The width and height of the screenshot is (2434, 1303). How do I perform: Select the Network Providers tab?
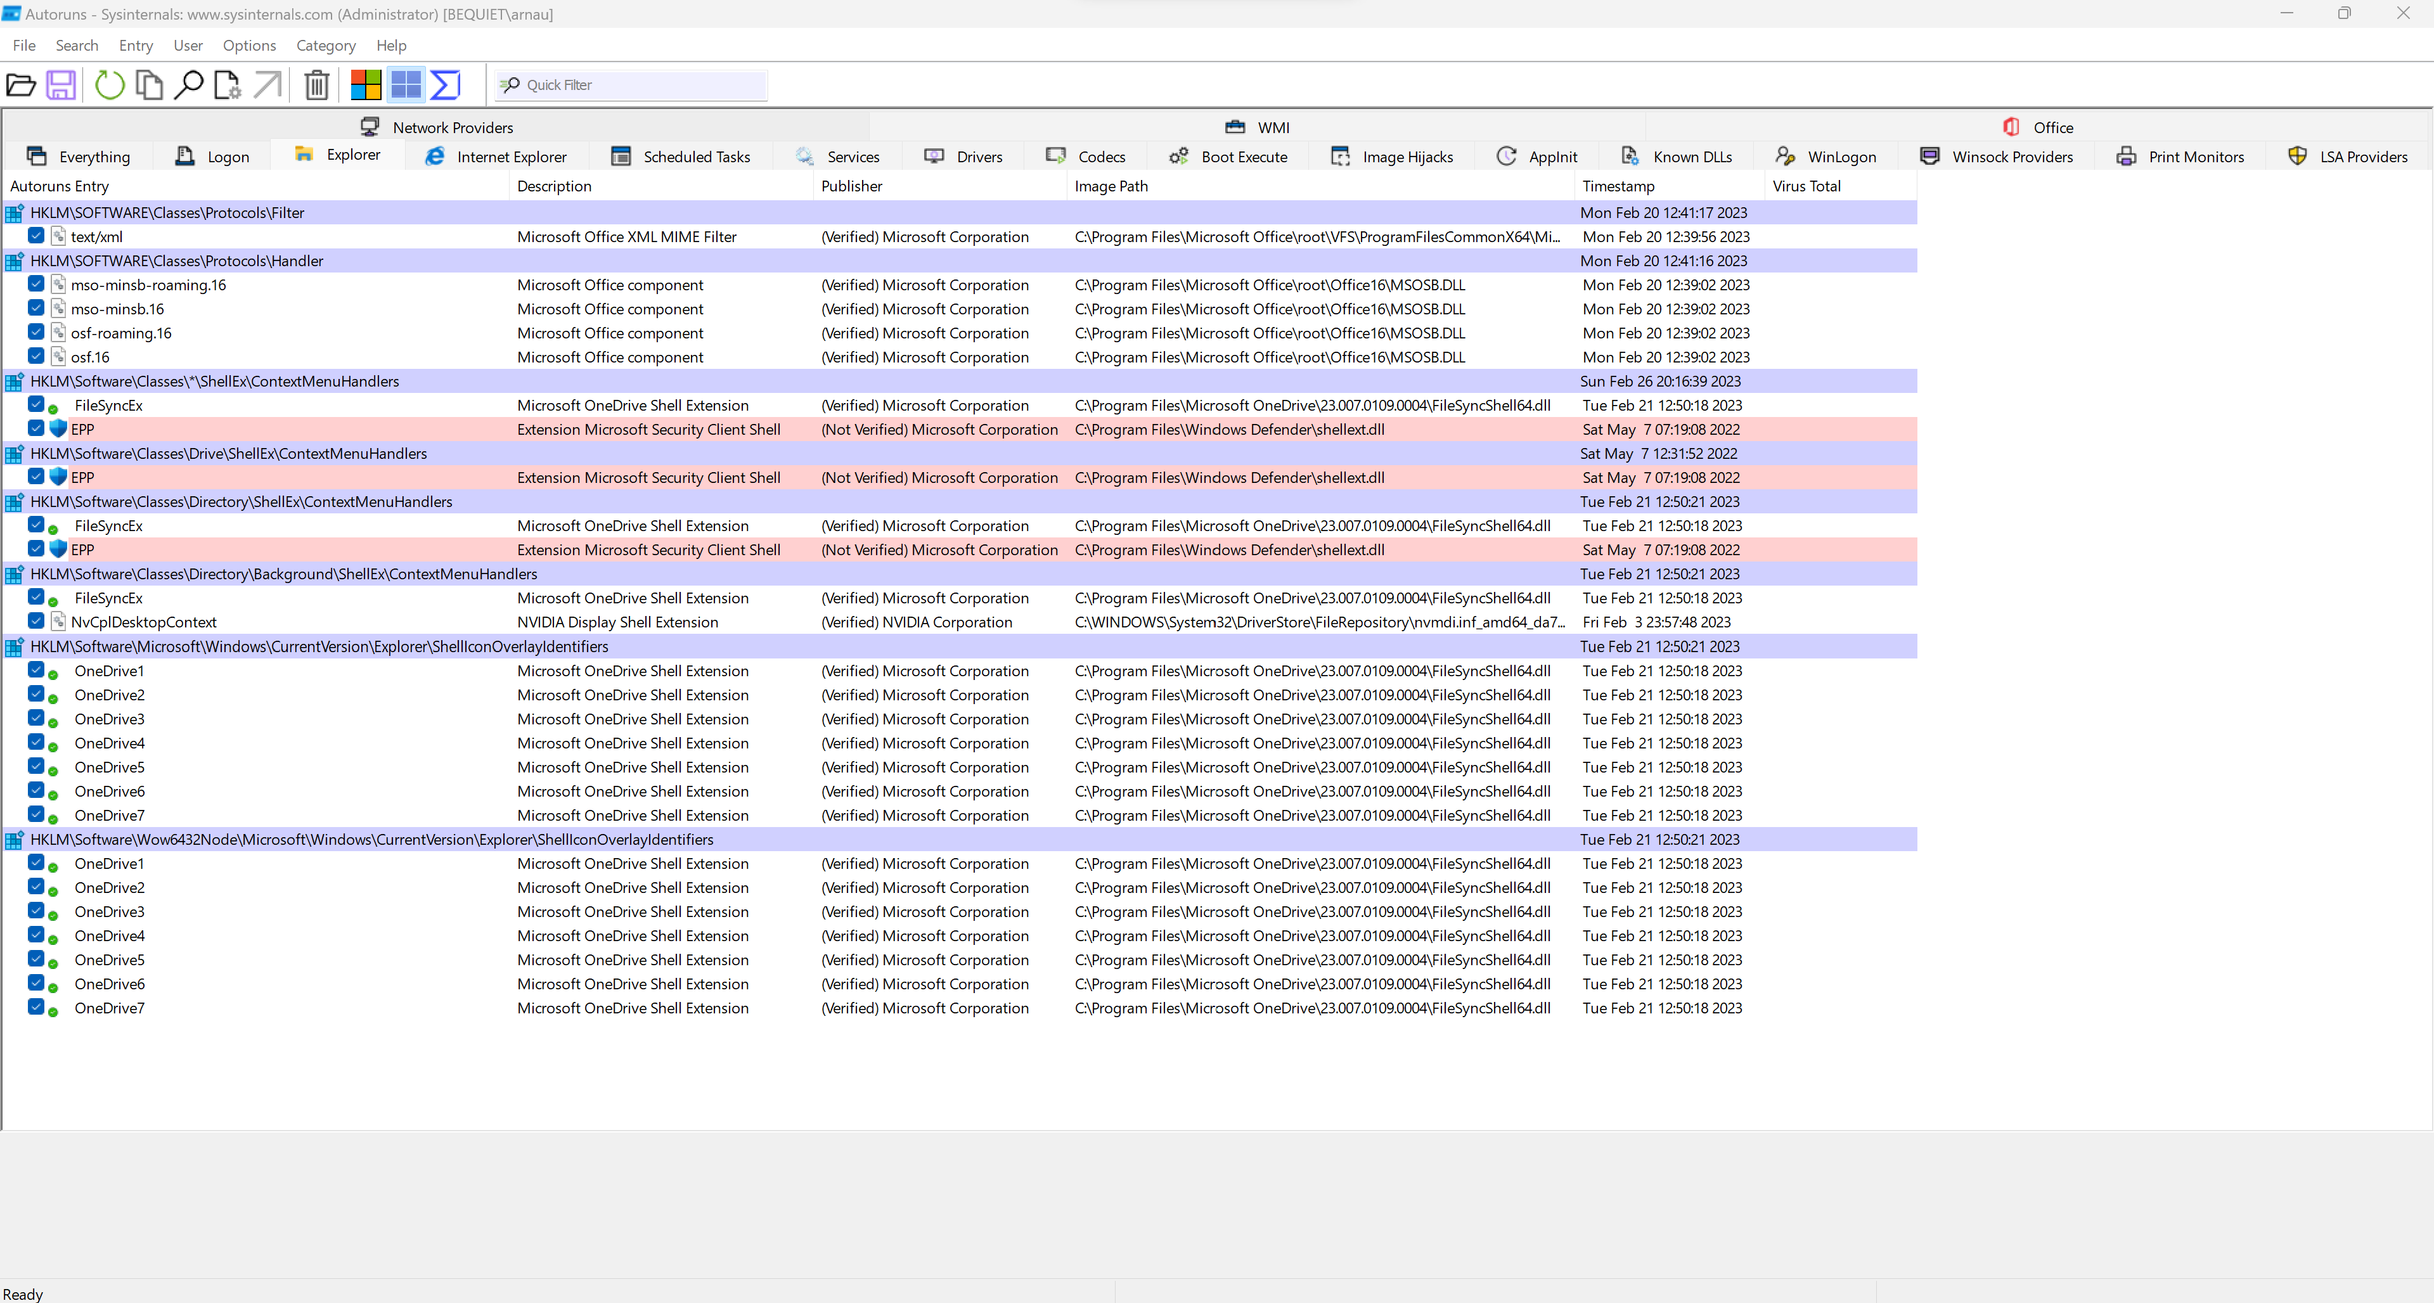[x=437, y=127]
